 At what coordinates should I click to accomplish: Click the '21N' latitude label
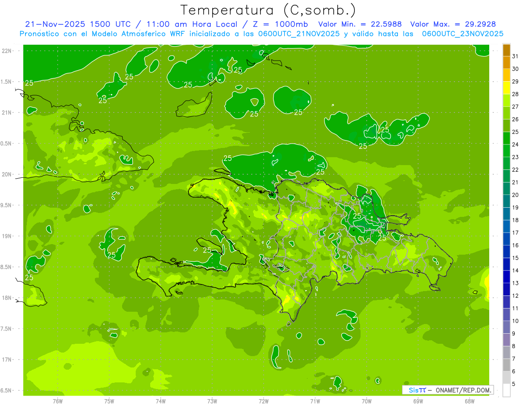(7, 113)
